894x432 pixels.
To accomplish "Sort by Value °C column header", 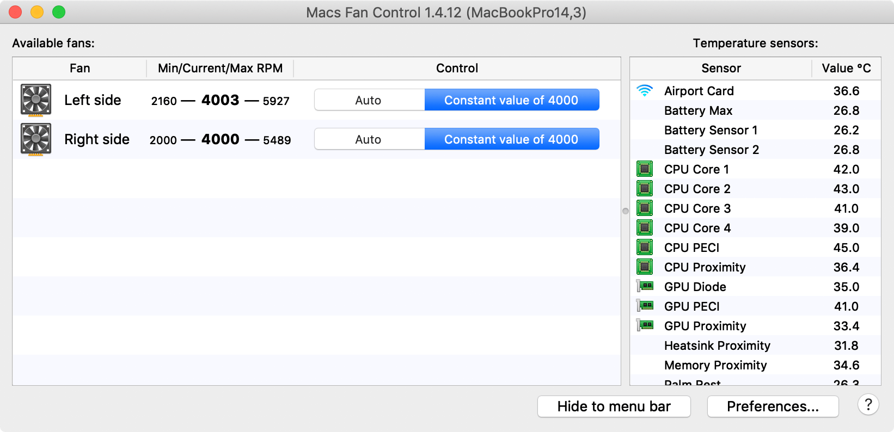I will click(846, 69).
